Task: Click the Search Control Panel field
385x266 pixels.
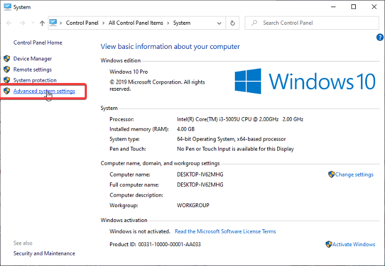Action: (316, 23)
